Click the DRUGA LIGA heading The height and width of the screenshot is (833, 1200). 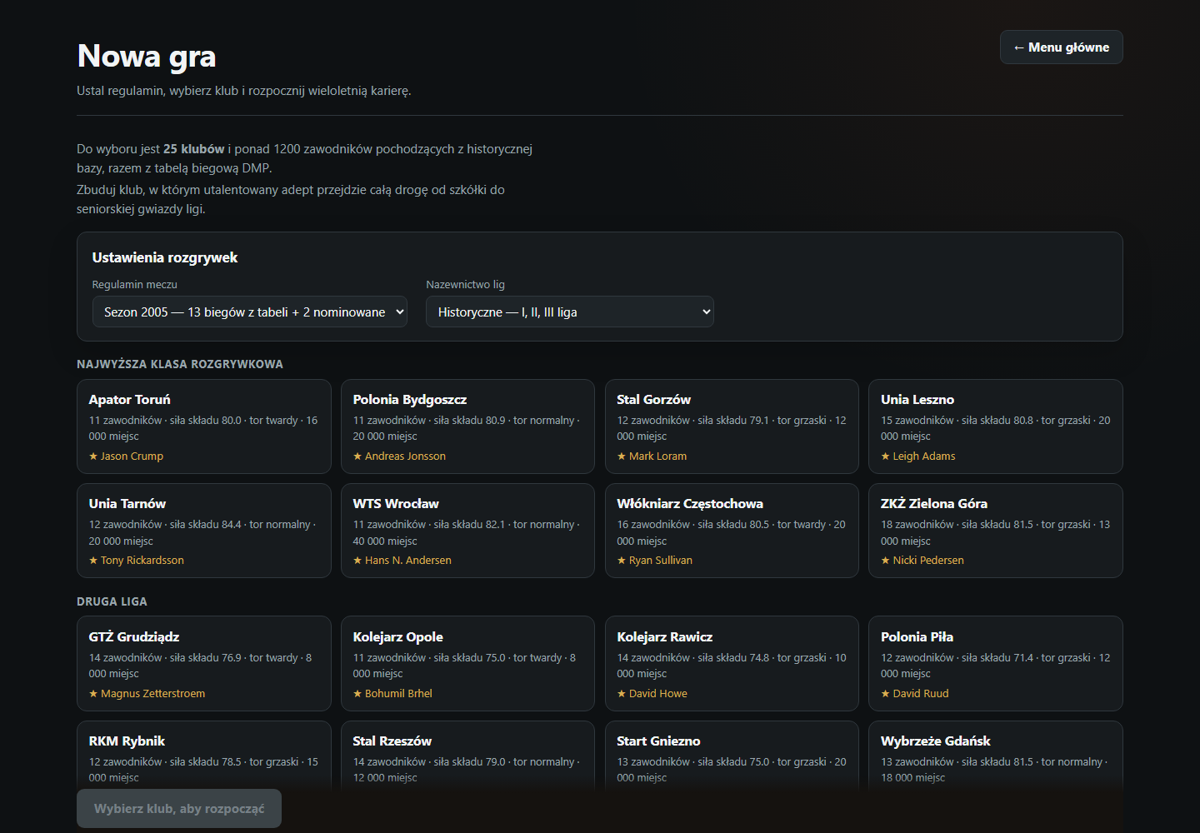tap(112, 601)
